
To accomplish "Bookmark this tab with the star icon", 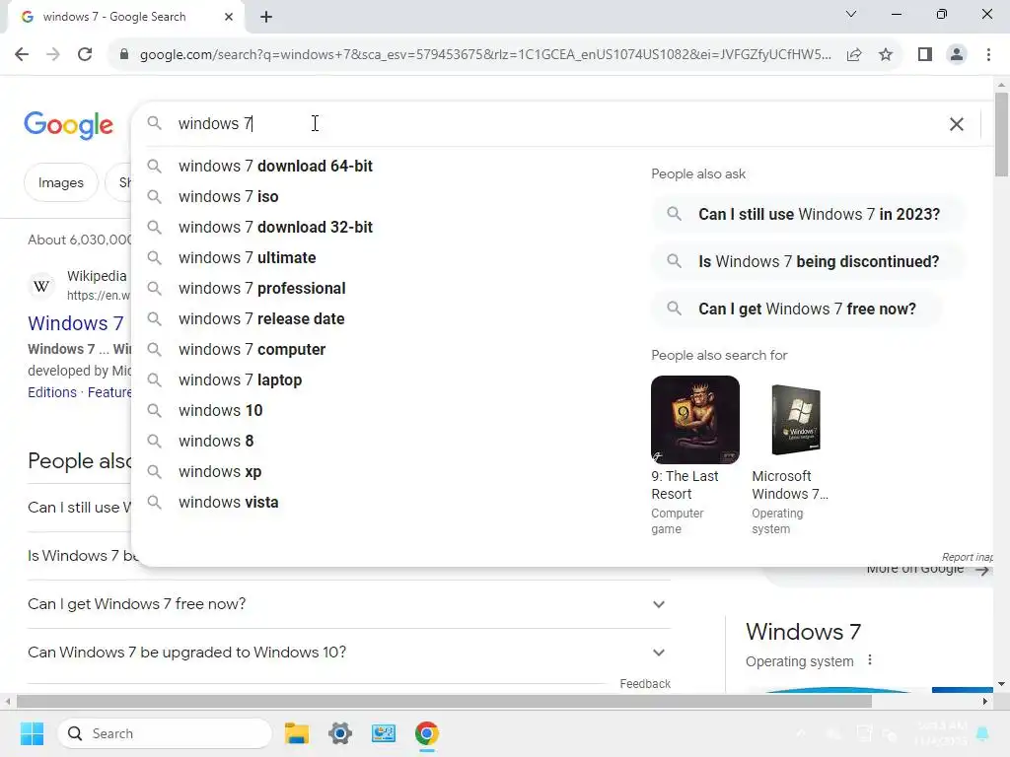I will pos(886,54).
